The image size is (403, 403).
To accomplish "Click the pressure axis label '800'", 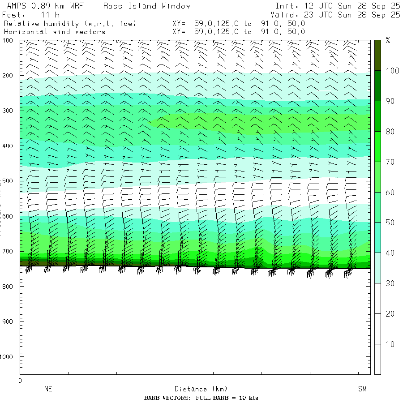I will tap(8, 287).
